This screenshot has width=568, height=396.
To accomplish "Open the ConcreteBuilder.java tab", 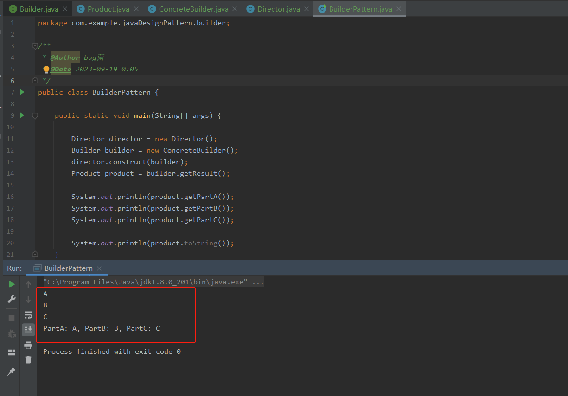I will 193,9.
